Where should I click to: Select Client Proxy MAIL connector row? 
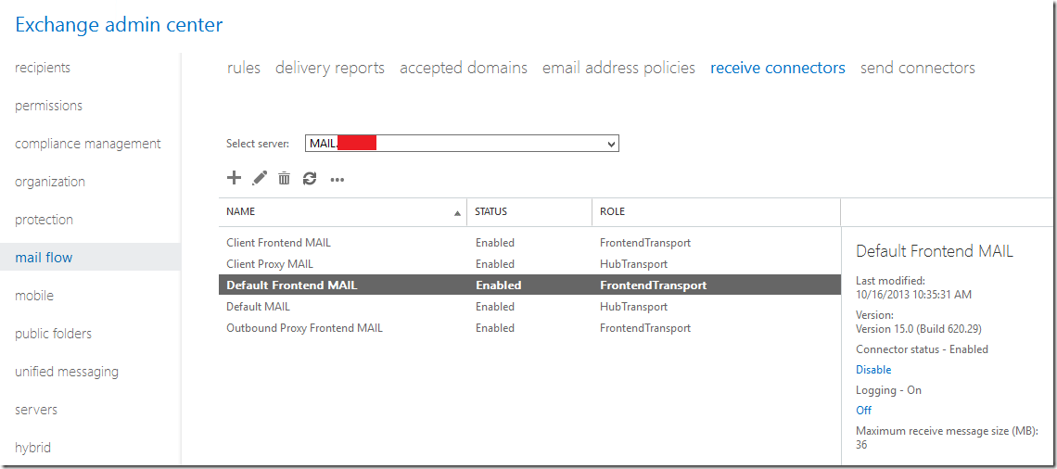click(529, 264)
